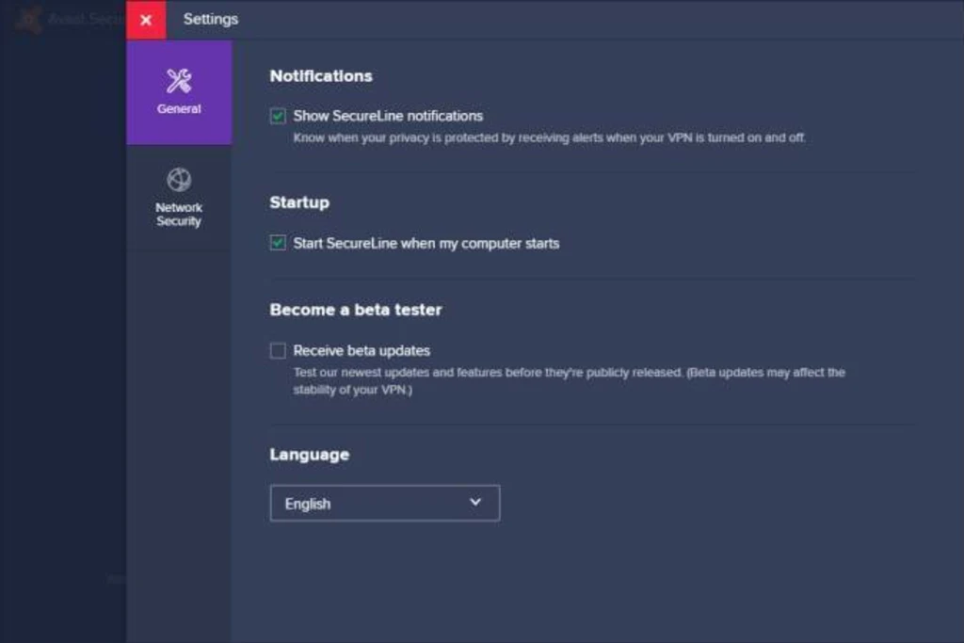Screen dimensions: 964x643
Task: Click the General wrench and screwdriver icon
Action: tap(179, 81)
